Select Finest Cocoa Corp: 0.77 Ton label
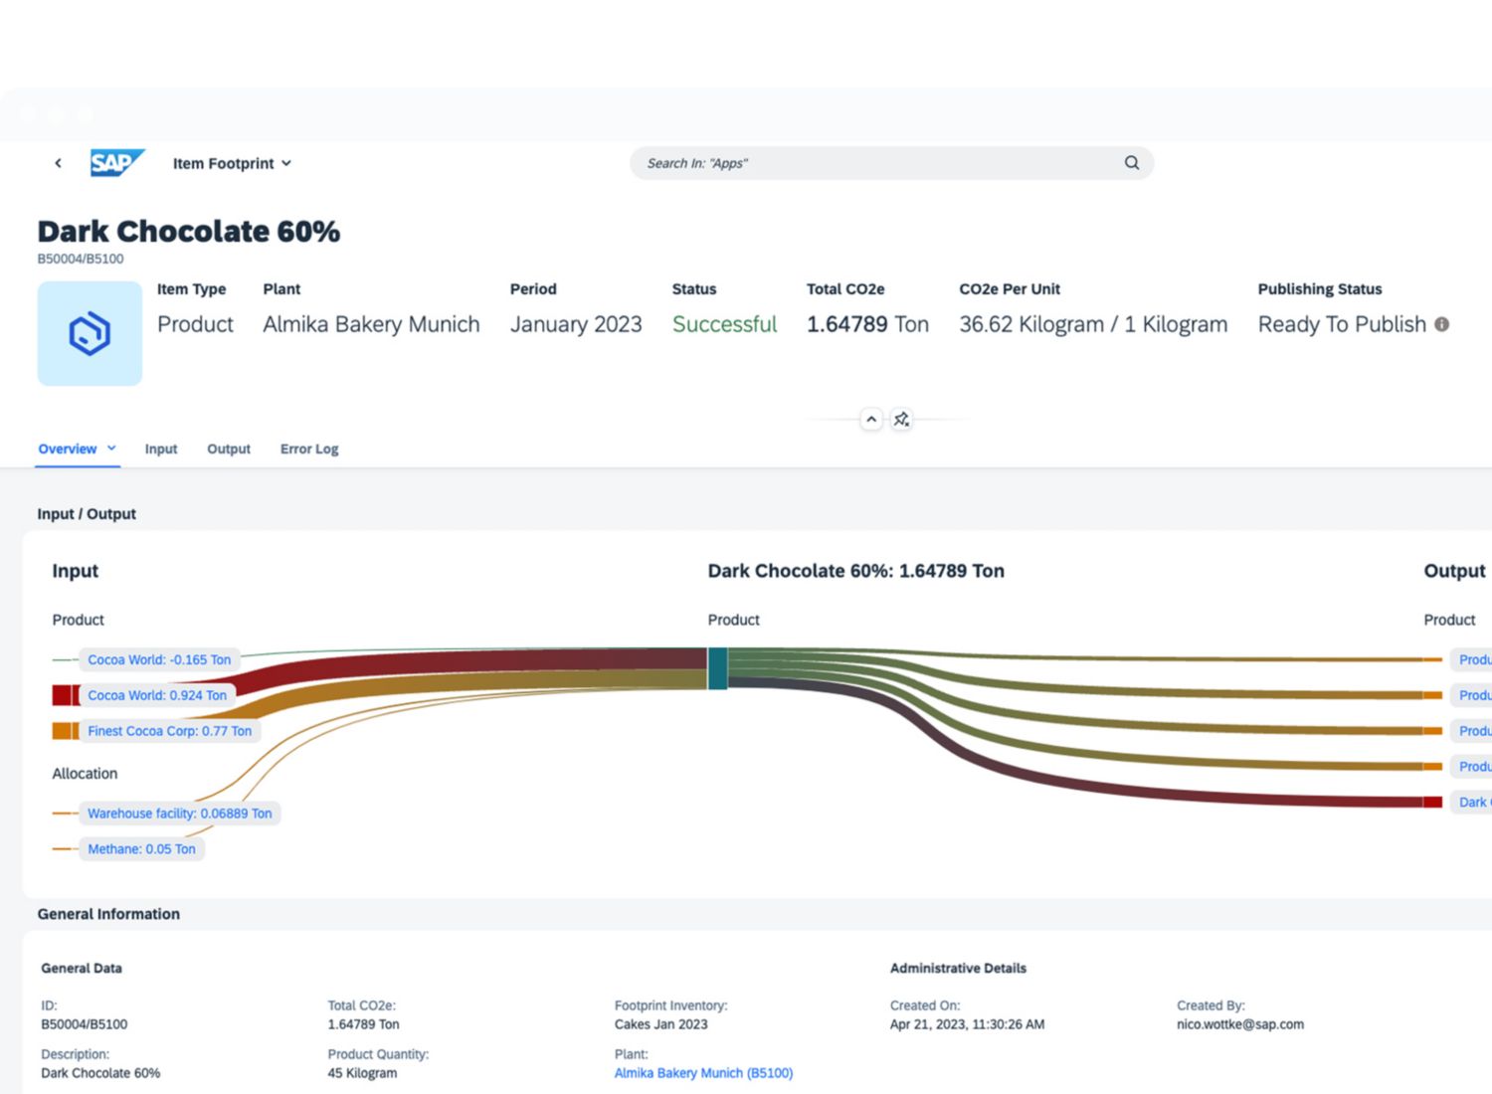This screenshot has width=1492, height=1094. click(169, 731)
